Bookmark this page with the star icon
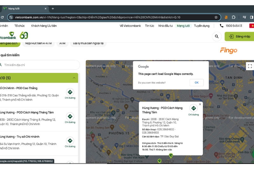This screenshot has width=254, height=169. [x=216, y=17]
